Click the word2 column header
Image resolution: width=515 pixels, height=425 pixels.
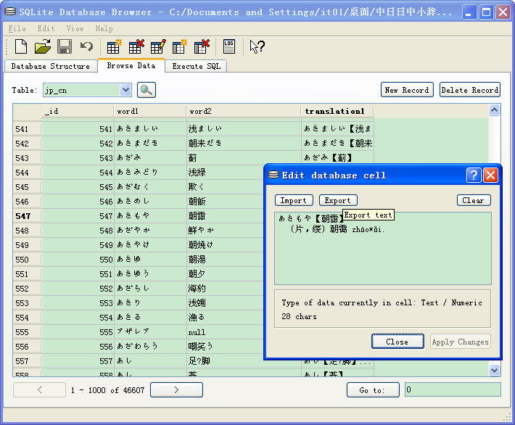pyautogui.click(x=244, y=112)
